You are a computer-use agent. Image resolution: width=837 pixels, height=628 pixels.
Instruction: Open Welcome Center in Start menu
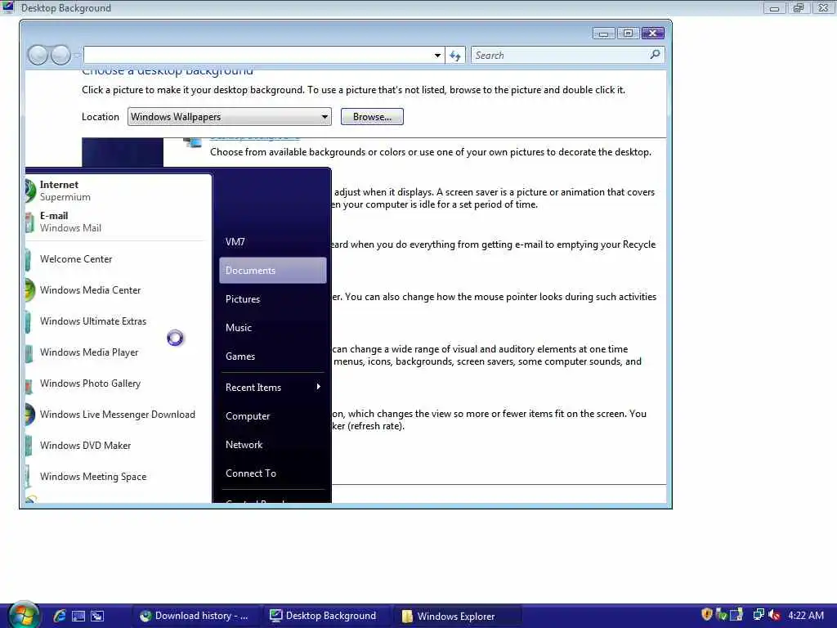(114, 259)
